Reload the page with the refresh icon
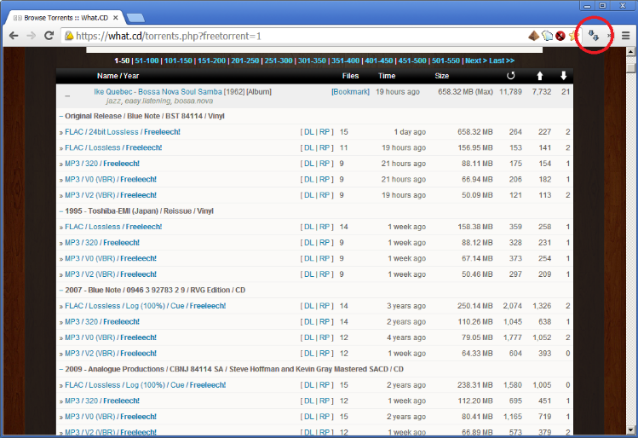The height and width of the screenshot is (438, 638). click(x=49, y=36)
